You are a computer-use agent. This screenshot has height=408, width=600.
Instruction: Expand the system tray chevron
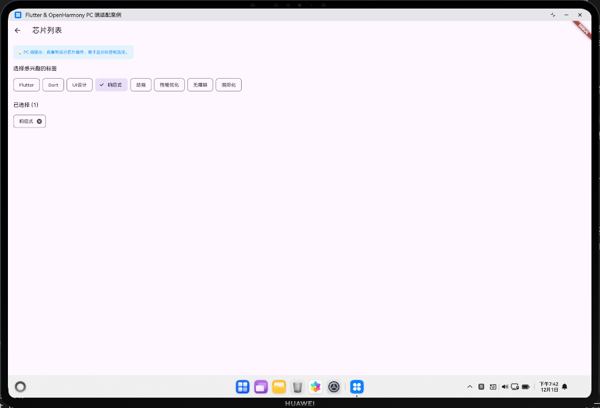click(x=470, y=387)
